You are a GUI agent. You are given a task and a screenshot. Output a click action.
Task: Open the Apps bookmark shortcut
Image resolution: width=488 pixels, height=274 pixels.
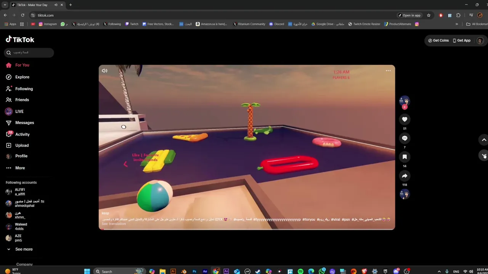point(10,24)
